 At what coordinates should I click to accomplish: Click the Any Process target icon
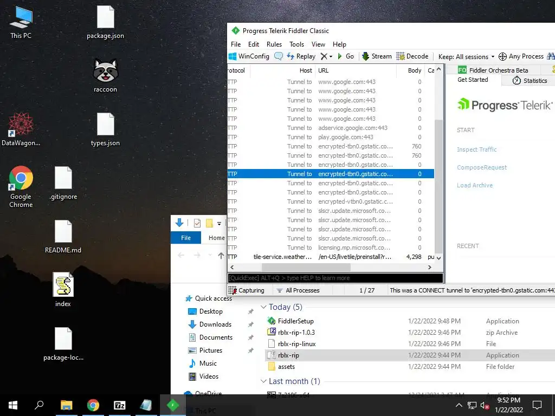click(x=502, y=56)
